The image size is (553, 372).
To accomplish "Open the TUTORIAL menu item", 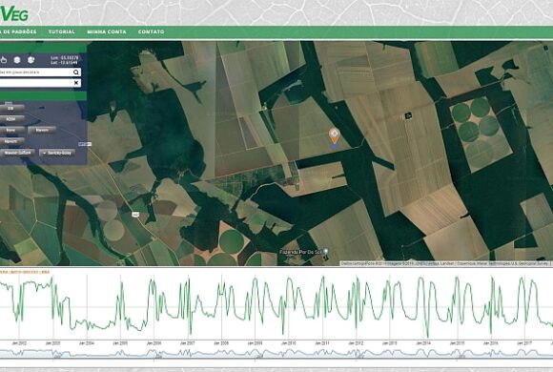I will [62, 31].
